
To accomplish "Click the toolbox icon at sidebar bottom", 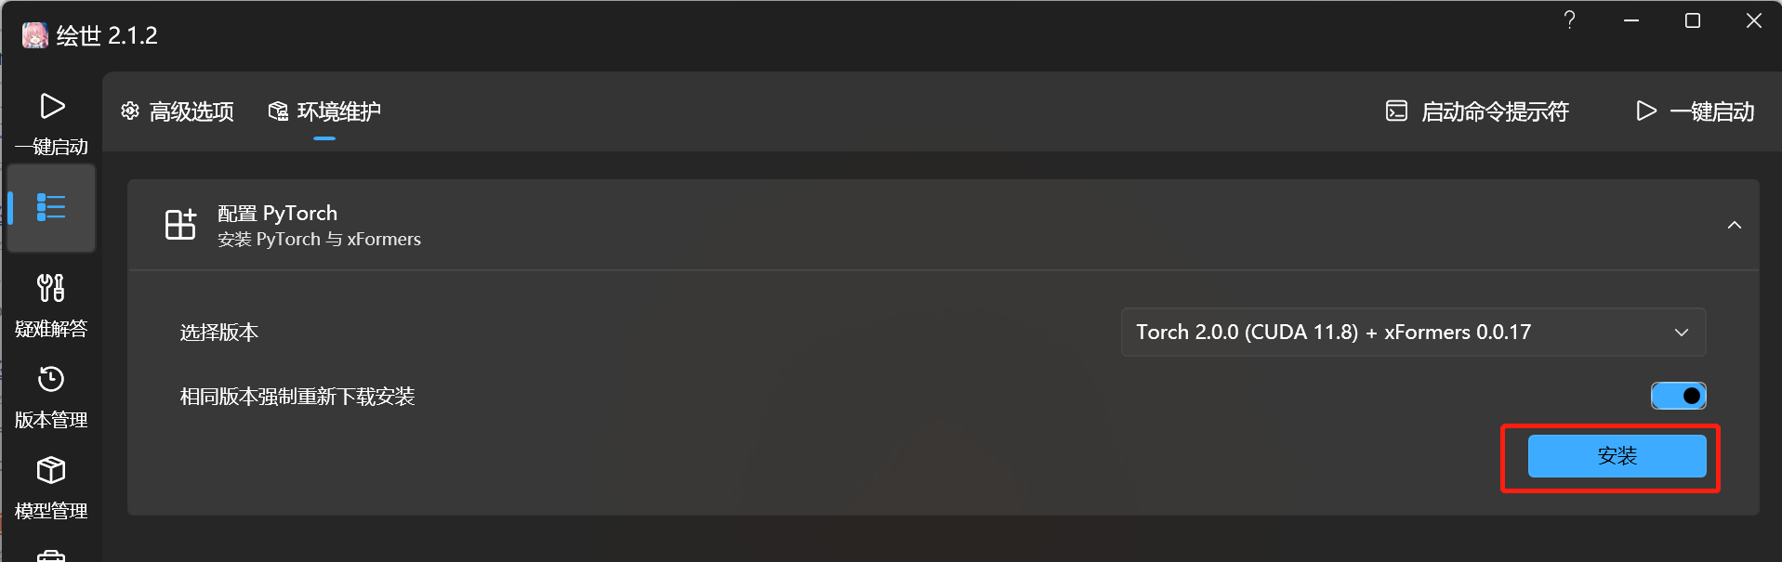I will click(51, 555).
